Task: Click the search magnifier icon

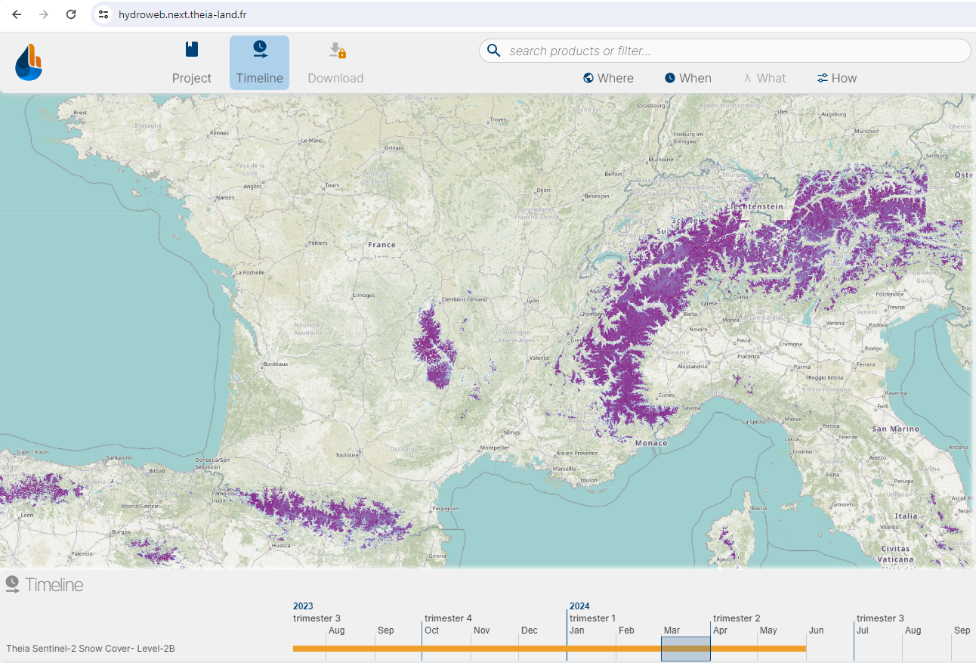Action: (x=494, y=51)
